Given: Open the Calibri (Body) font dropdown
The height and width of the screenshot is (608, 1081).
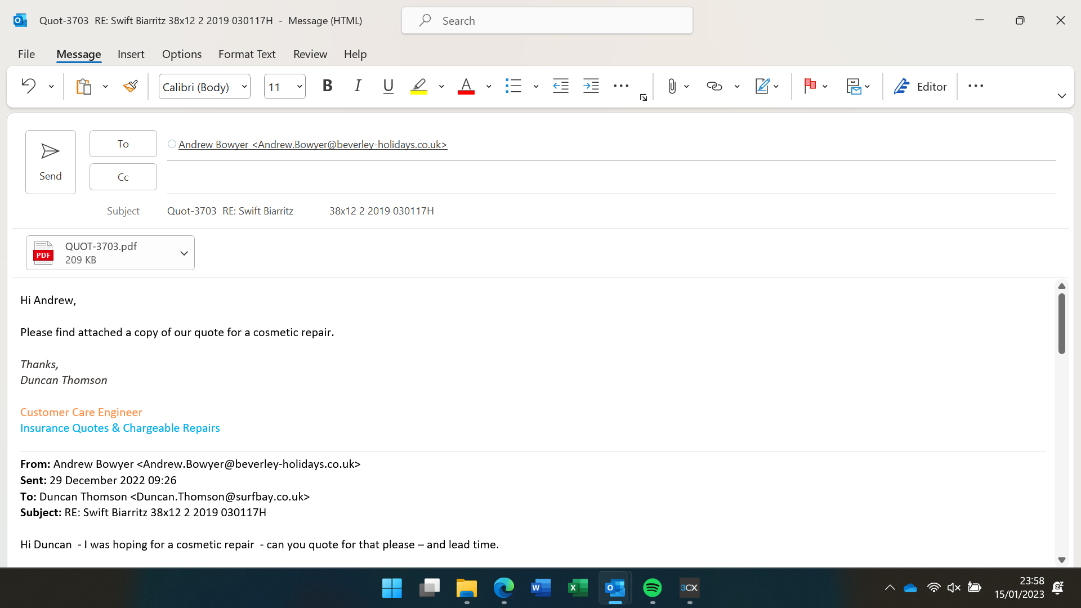Looking at the screenshot, I should point(244,87).
